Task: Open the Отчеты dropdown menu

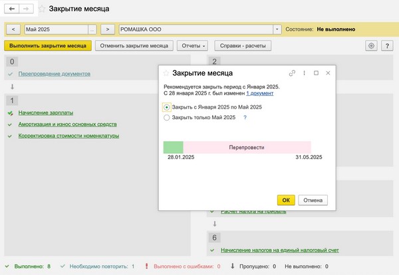Action: tap(194, 46)
